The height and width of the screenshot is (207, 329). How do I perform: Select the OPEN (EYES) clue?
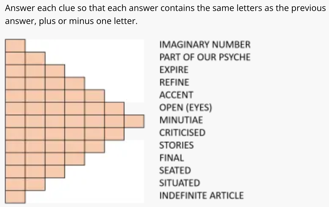[185, 108]
